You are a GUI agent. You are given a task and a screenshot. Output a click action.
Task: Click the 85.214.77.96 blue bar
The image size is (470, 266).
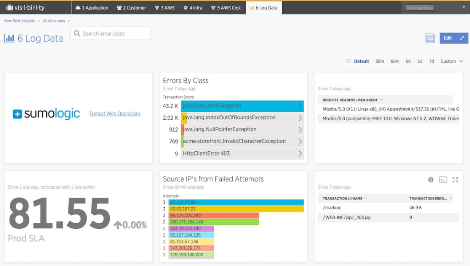coord(236,202)
